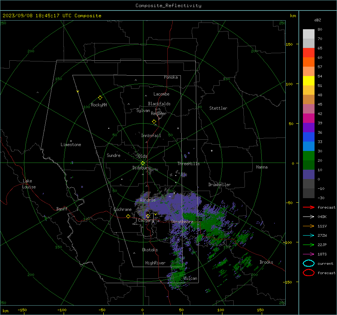Select the yellow diamond marker above Calgary

coord(148,216)
